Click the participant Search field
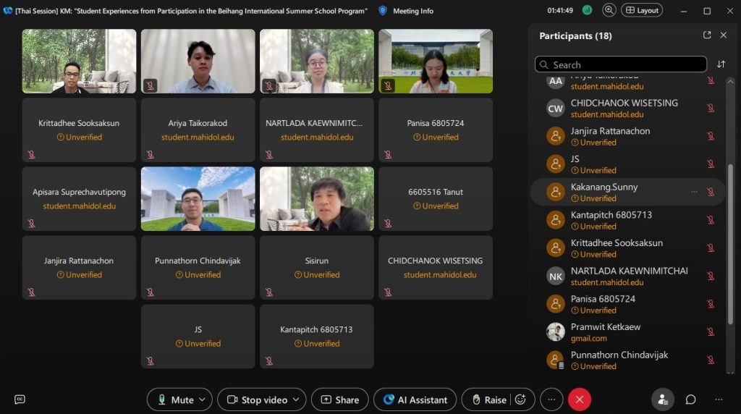The image size is (741, 414). tap(620, 64)
